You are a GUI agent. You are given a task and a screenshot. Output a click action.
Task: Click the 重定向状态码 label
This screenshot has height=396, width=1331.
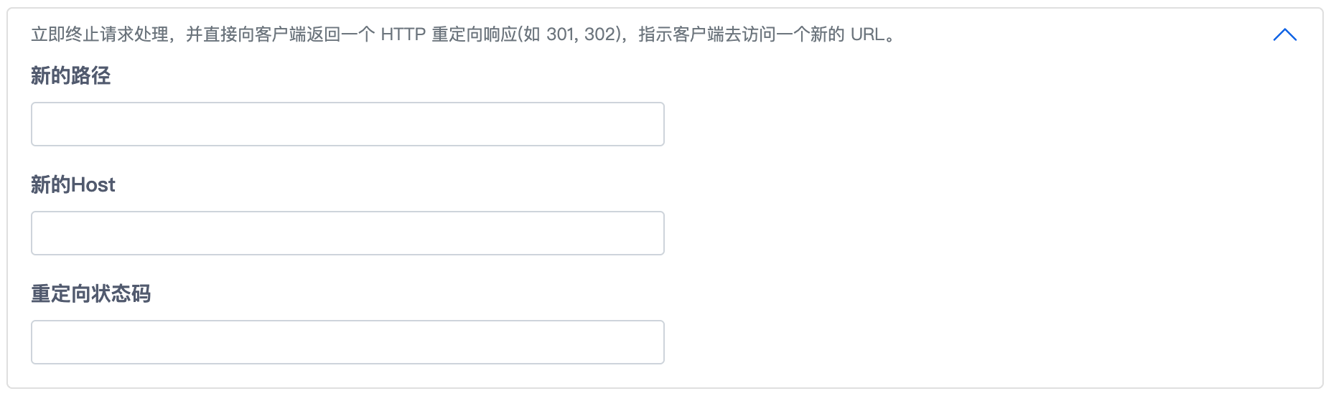(90, 294)
